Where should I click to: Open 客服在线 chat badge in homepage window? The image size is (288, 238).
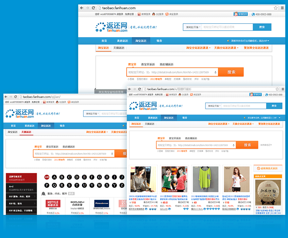tap(241, 14)
